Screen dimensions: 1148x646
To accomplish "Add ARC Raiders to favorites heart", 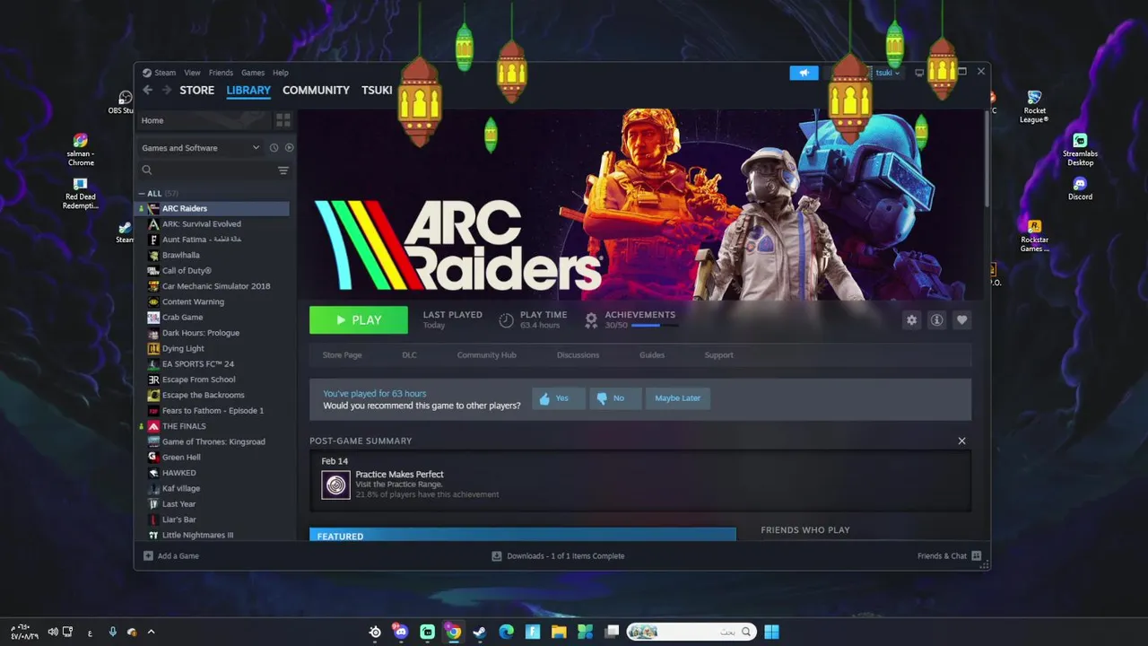I will tap(961, 320).
